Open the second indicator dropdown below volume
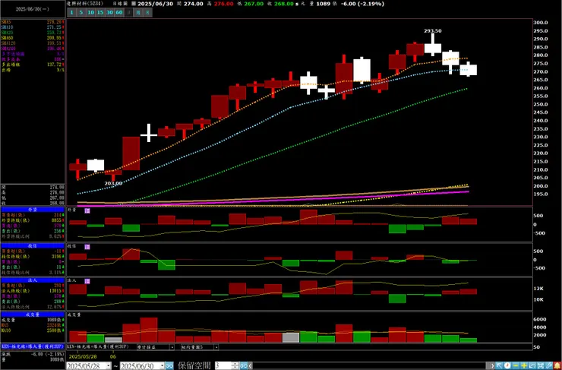The height and width of the screenshot is (370, 562). 216,347
